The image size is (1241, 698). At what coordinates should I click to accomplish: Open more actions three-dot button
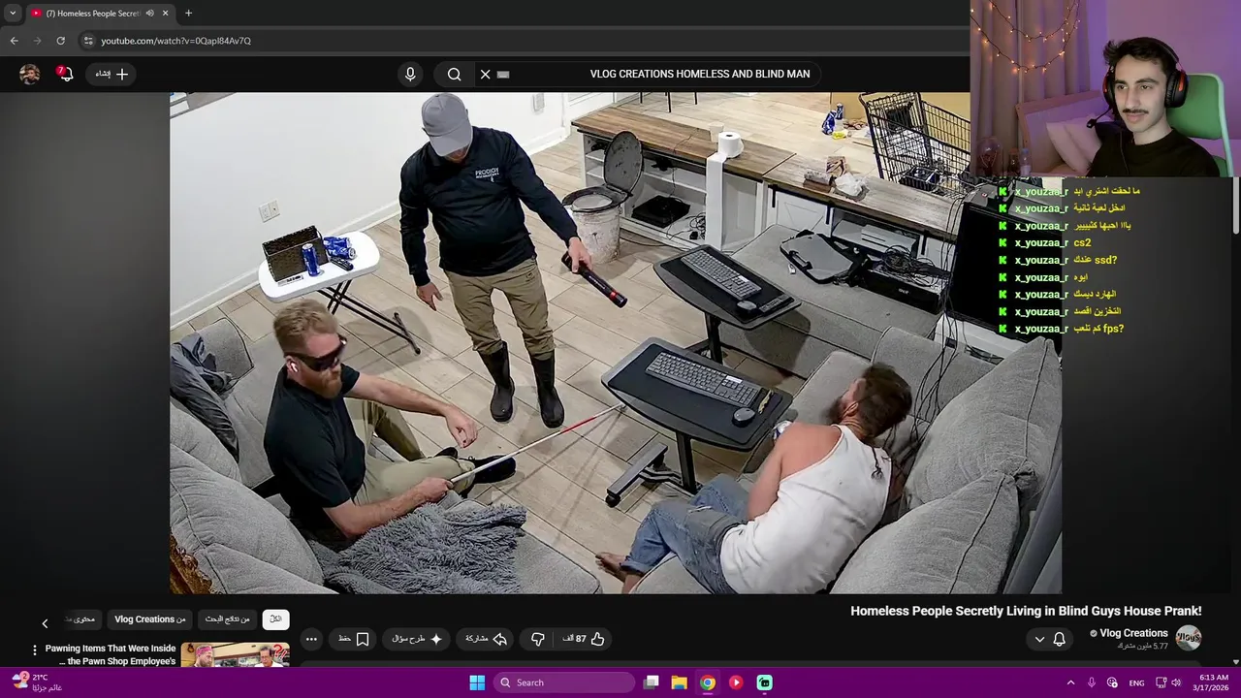pyautogui.click(x=311, y=639)
